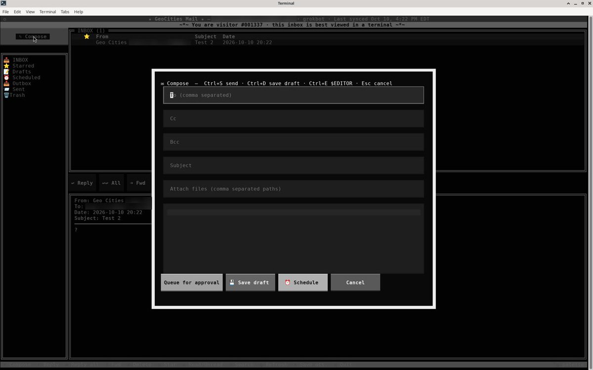Click the star icon in the message list header
This screenshot has width=593, height=370.
[86, 37]
